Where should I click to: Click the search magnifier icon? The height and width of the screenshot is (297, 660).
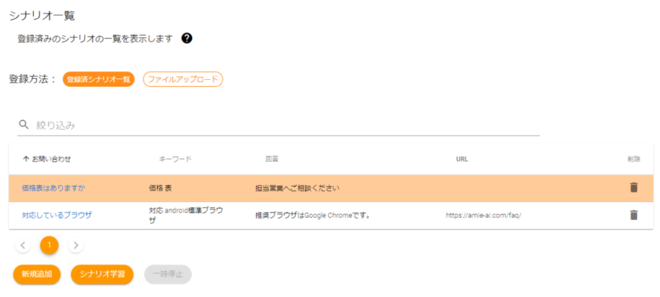24,125
